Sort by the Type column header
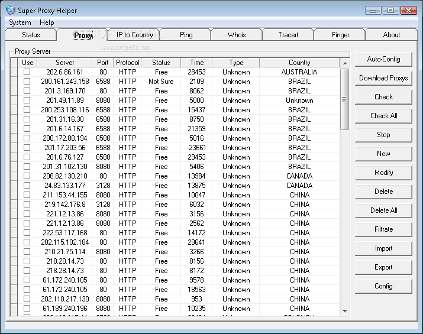 pyautogui.click(x=236, y=63)
